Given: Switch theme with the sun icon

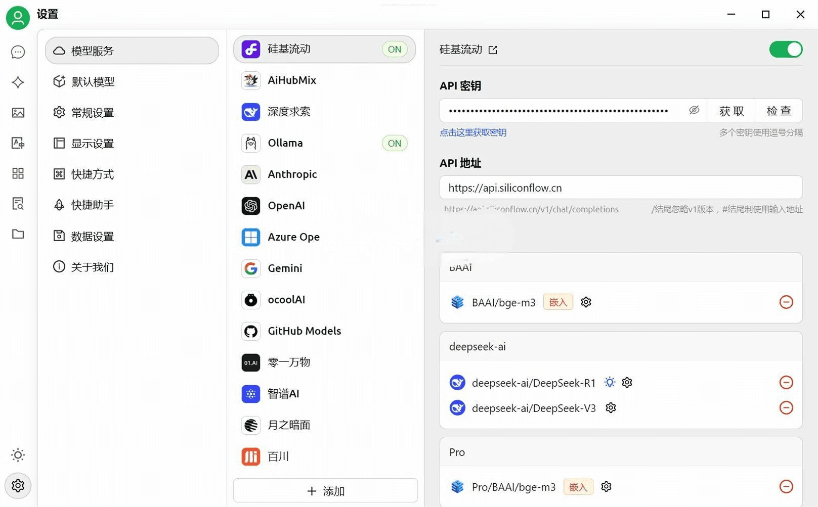Looking at the screenshot, I should point(18,455).
